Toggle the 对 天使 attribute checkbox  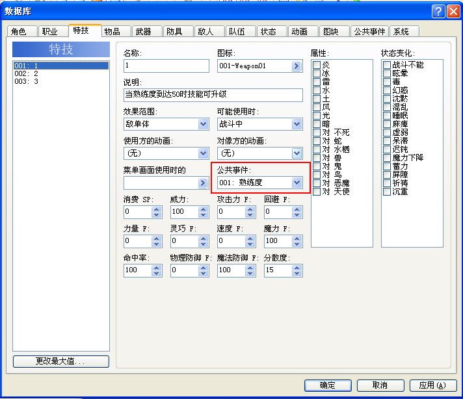(x=317, y=192)
